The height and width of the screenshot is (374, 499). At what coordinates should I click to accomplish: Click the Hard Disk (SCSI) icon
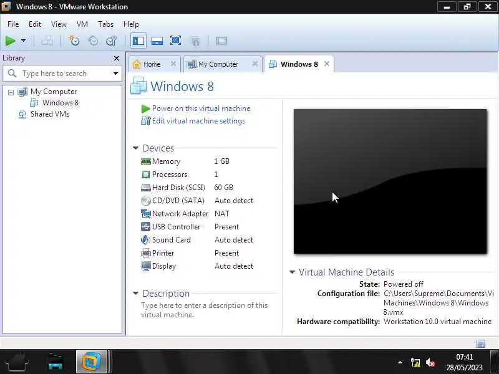(x=146, y=188)
